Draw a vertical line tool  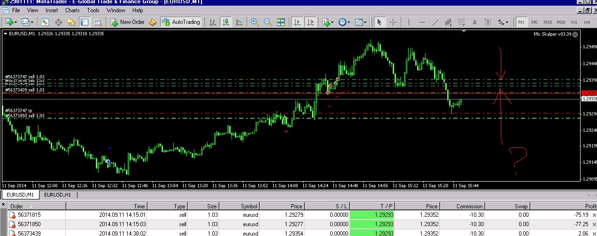(409, 22)
